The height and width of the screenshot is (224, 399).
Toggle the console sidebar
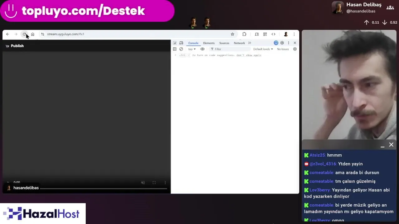coord(175,49)
